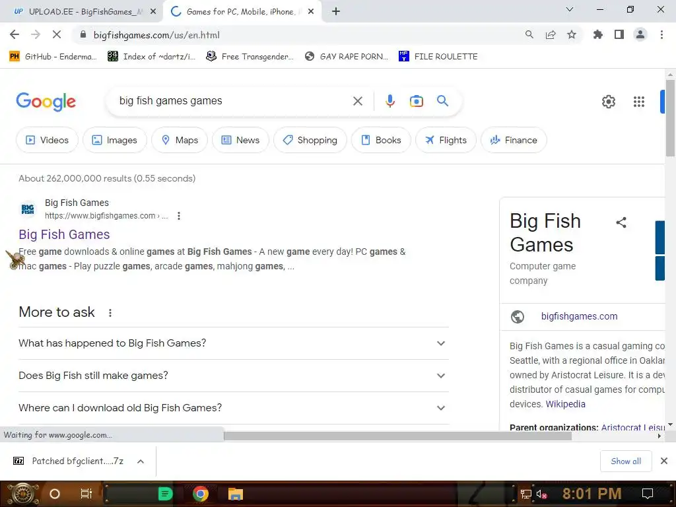
Task: Search by image with camera icon
Action: tap(416, 101)
